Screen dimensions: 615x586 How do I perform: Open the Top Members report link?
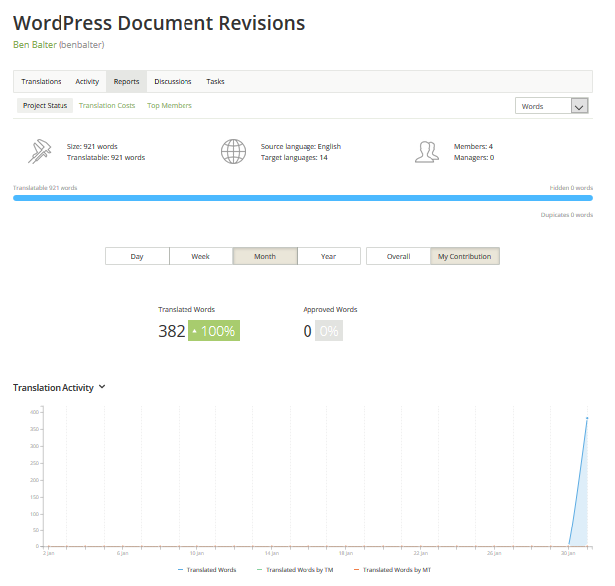click(170, 106)
